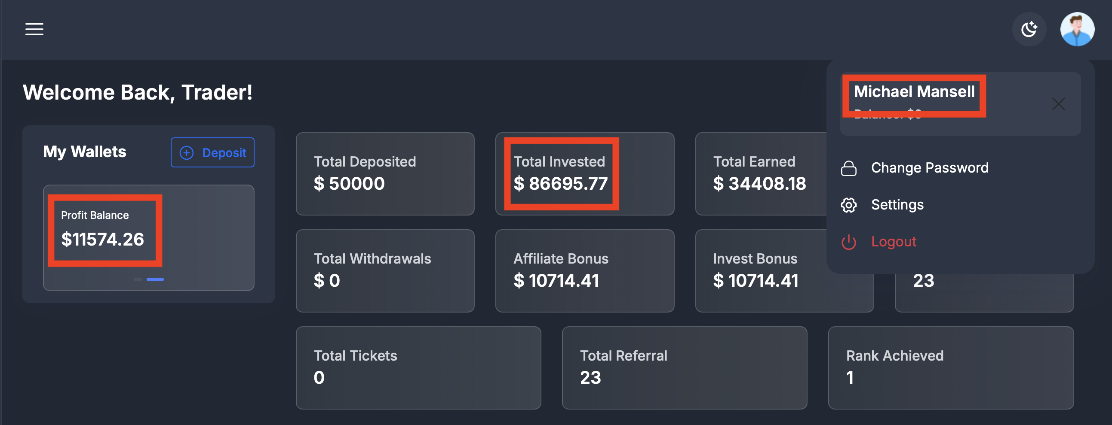Viewport: 1112px width, 425px height.
Task: Click the Deposit button
Action: tap(212, 152)
